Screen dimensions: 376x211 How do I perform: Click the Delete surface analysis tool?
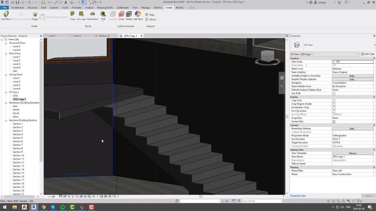129,16
